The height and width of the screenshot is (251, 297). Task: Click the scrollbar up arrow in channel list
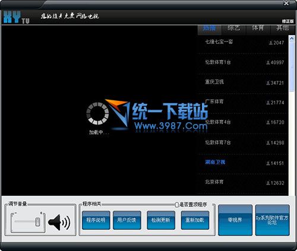292,39
